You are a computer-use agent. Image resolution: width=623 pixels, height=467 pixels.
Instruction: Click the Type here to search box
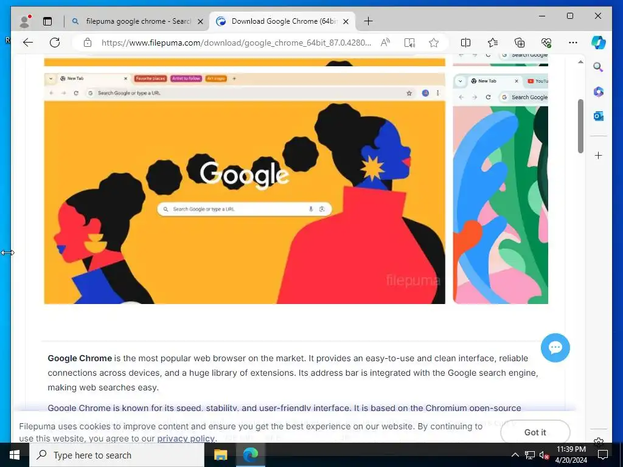point(117,455)
